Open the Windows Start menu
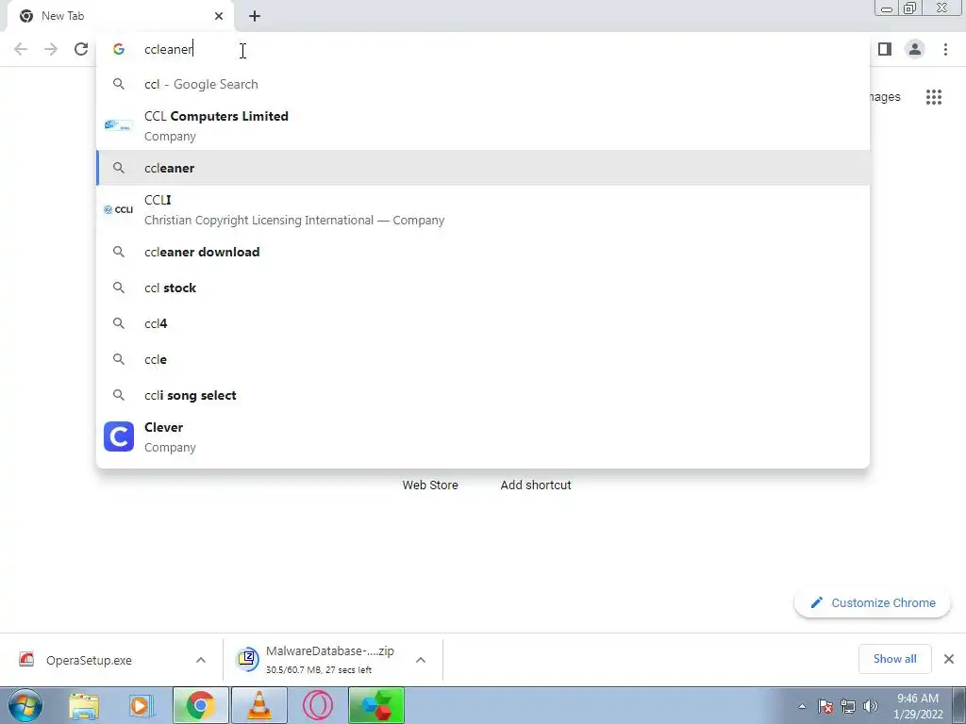This screenshot has width=966, height=724. pos(25,705)
